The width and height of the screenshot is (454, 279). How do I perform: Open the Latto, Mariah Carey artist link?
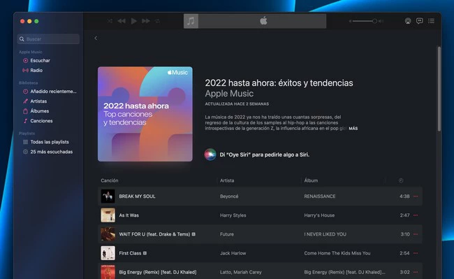[x=241, y=272]
